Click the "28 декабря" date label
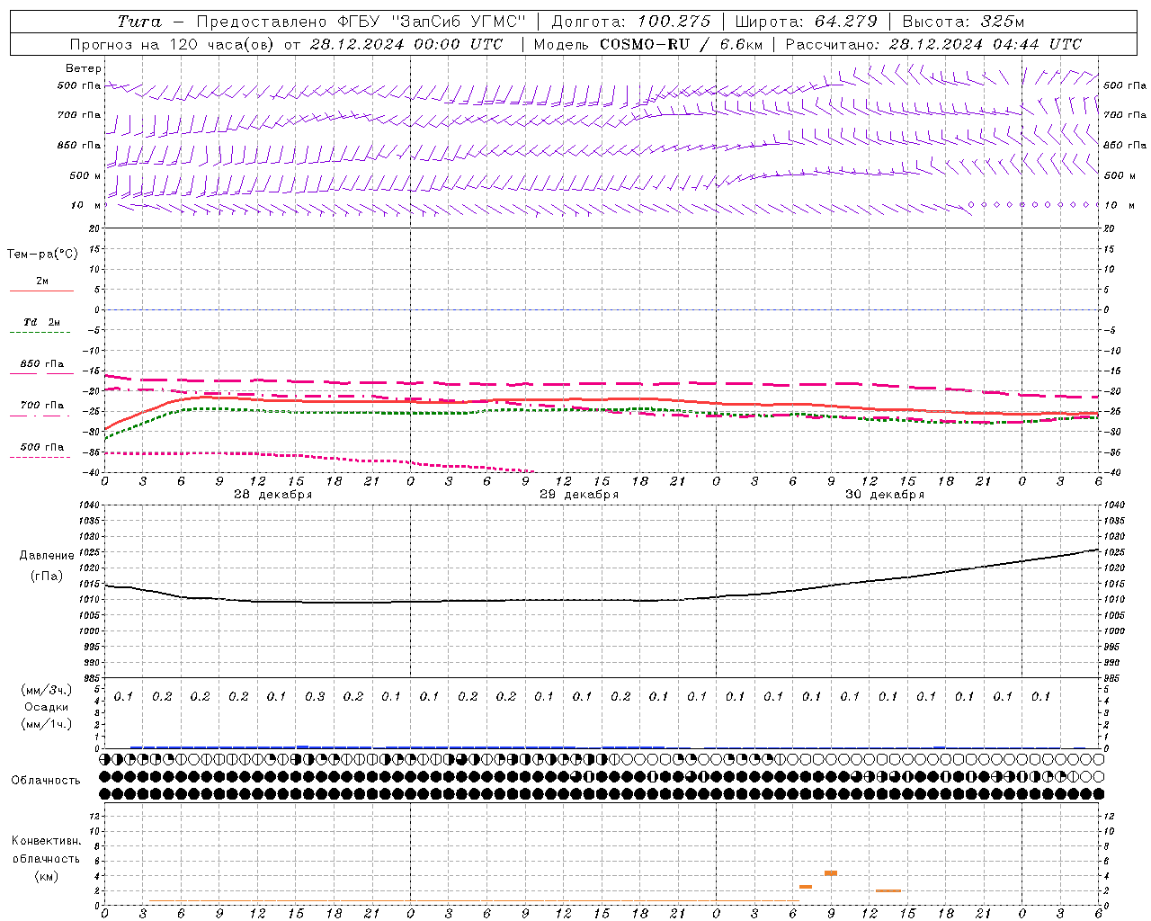 click(272, 495)
